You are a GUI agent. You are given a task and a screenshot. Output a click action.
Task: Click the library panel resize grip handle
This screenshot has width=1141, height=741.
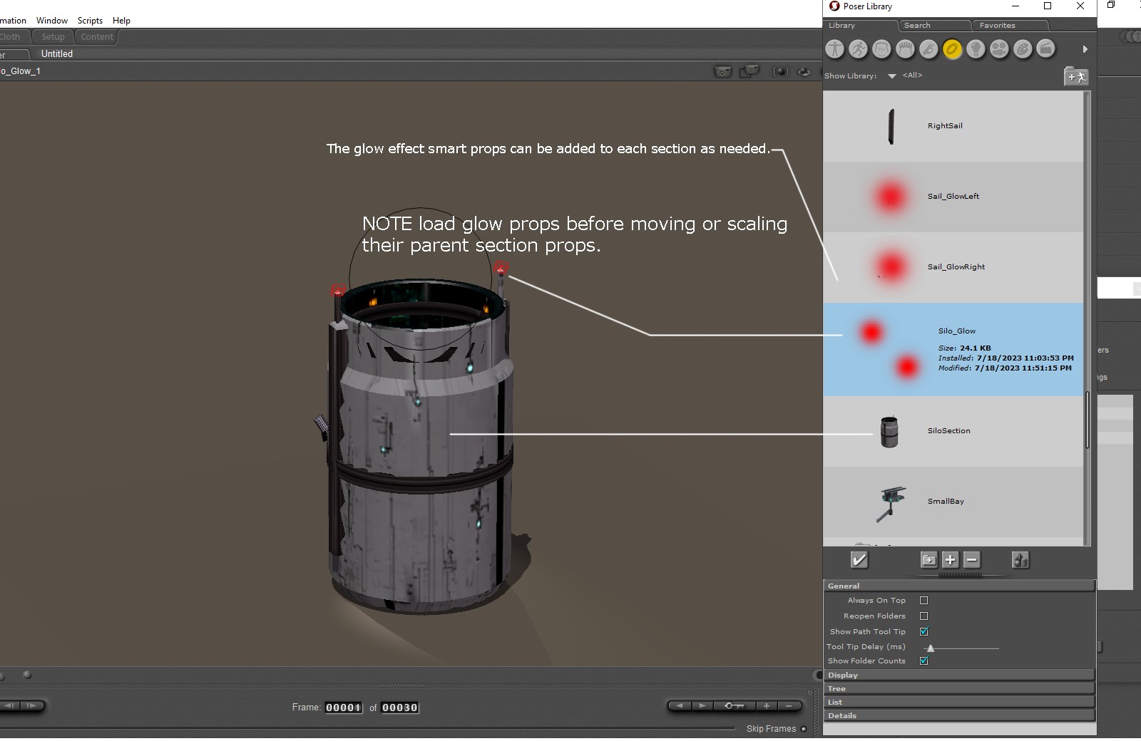pos(960,575)
